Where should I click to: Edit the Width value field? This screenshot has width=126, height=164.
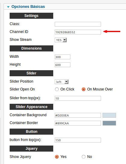pyautogui.click(x=63, y=57)
